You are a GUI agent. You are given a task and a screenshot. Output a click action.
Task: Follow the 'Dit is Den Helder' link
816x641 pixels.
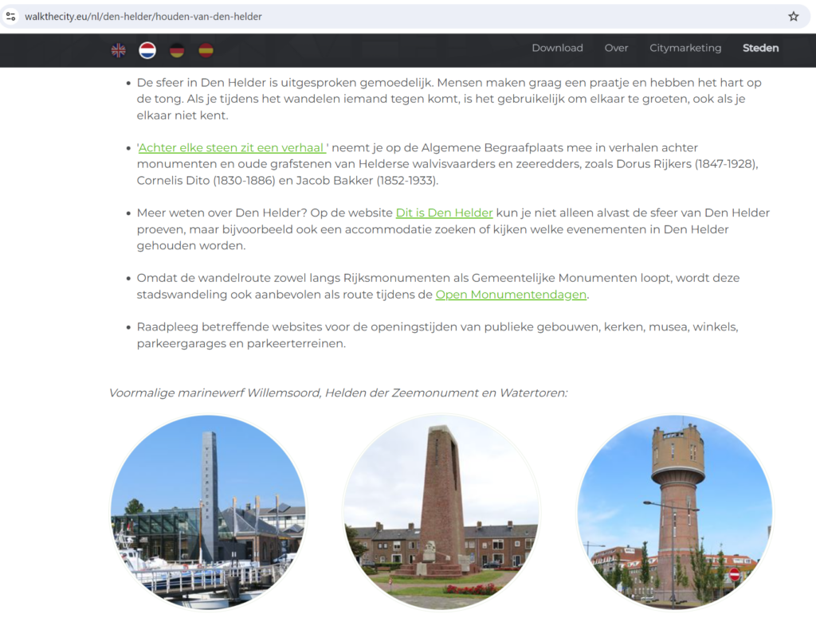tap(444, 213)
